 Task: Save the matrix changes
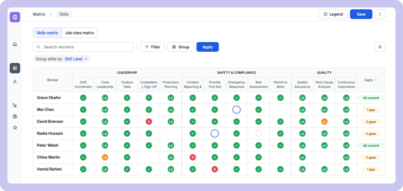[x=361, y=15]
